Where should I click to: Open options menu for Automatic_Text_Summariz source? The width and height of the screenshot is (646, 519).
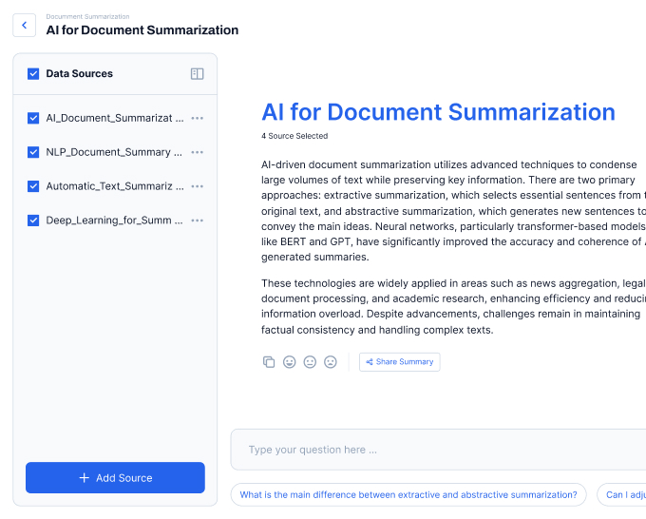[x=197, y=186]
